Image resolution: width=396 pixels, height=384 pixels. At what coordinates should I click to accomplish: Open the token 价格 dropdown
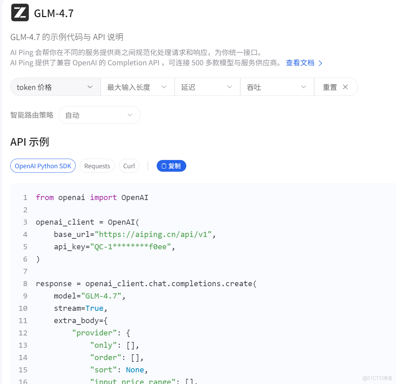55,87
